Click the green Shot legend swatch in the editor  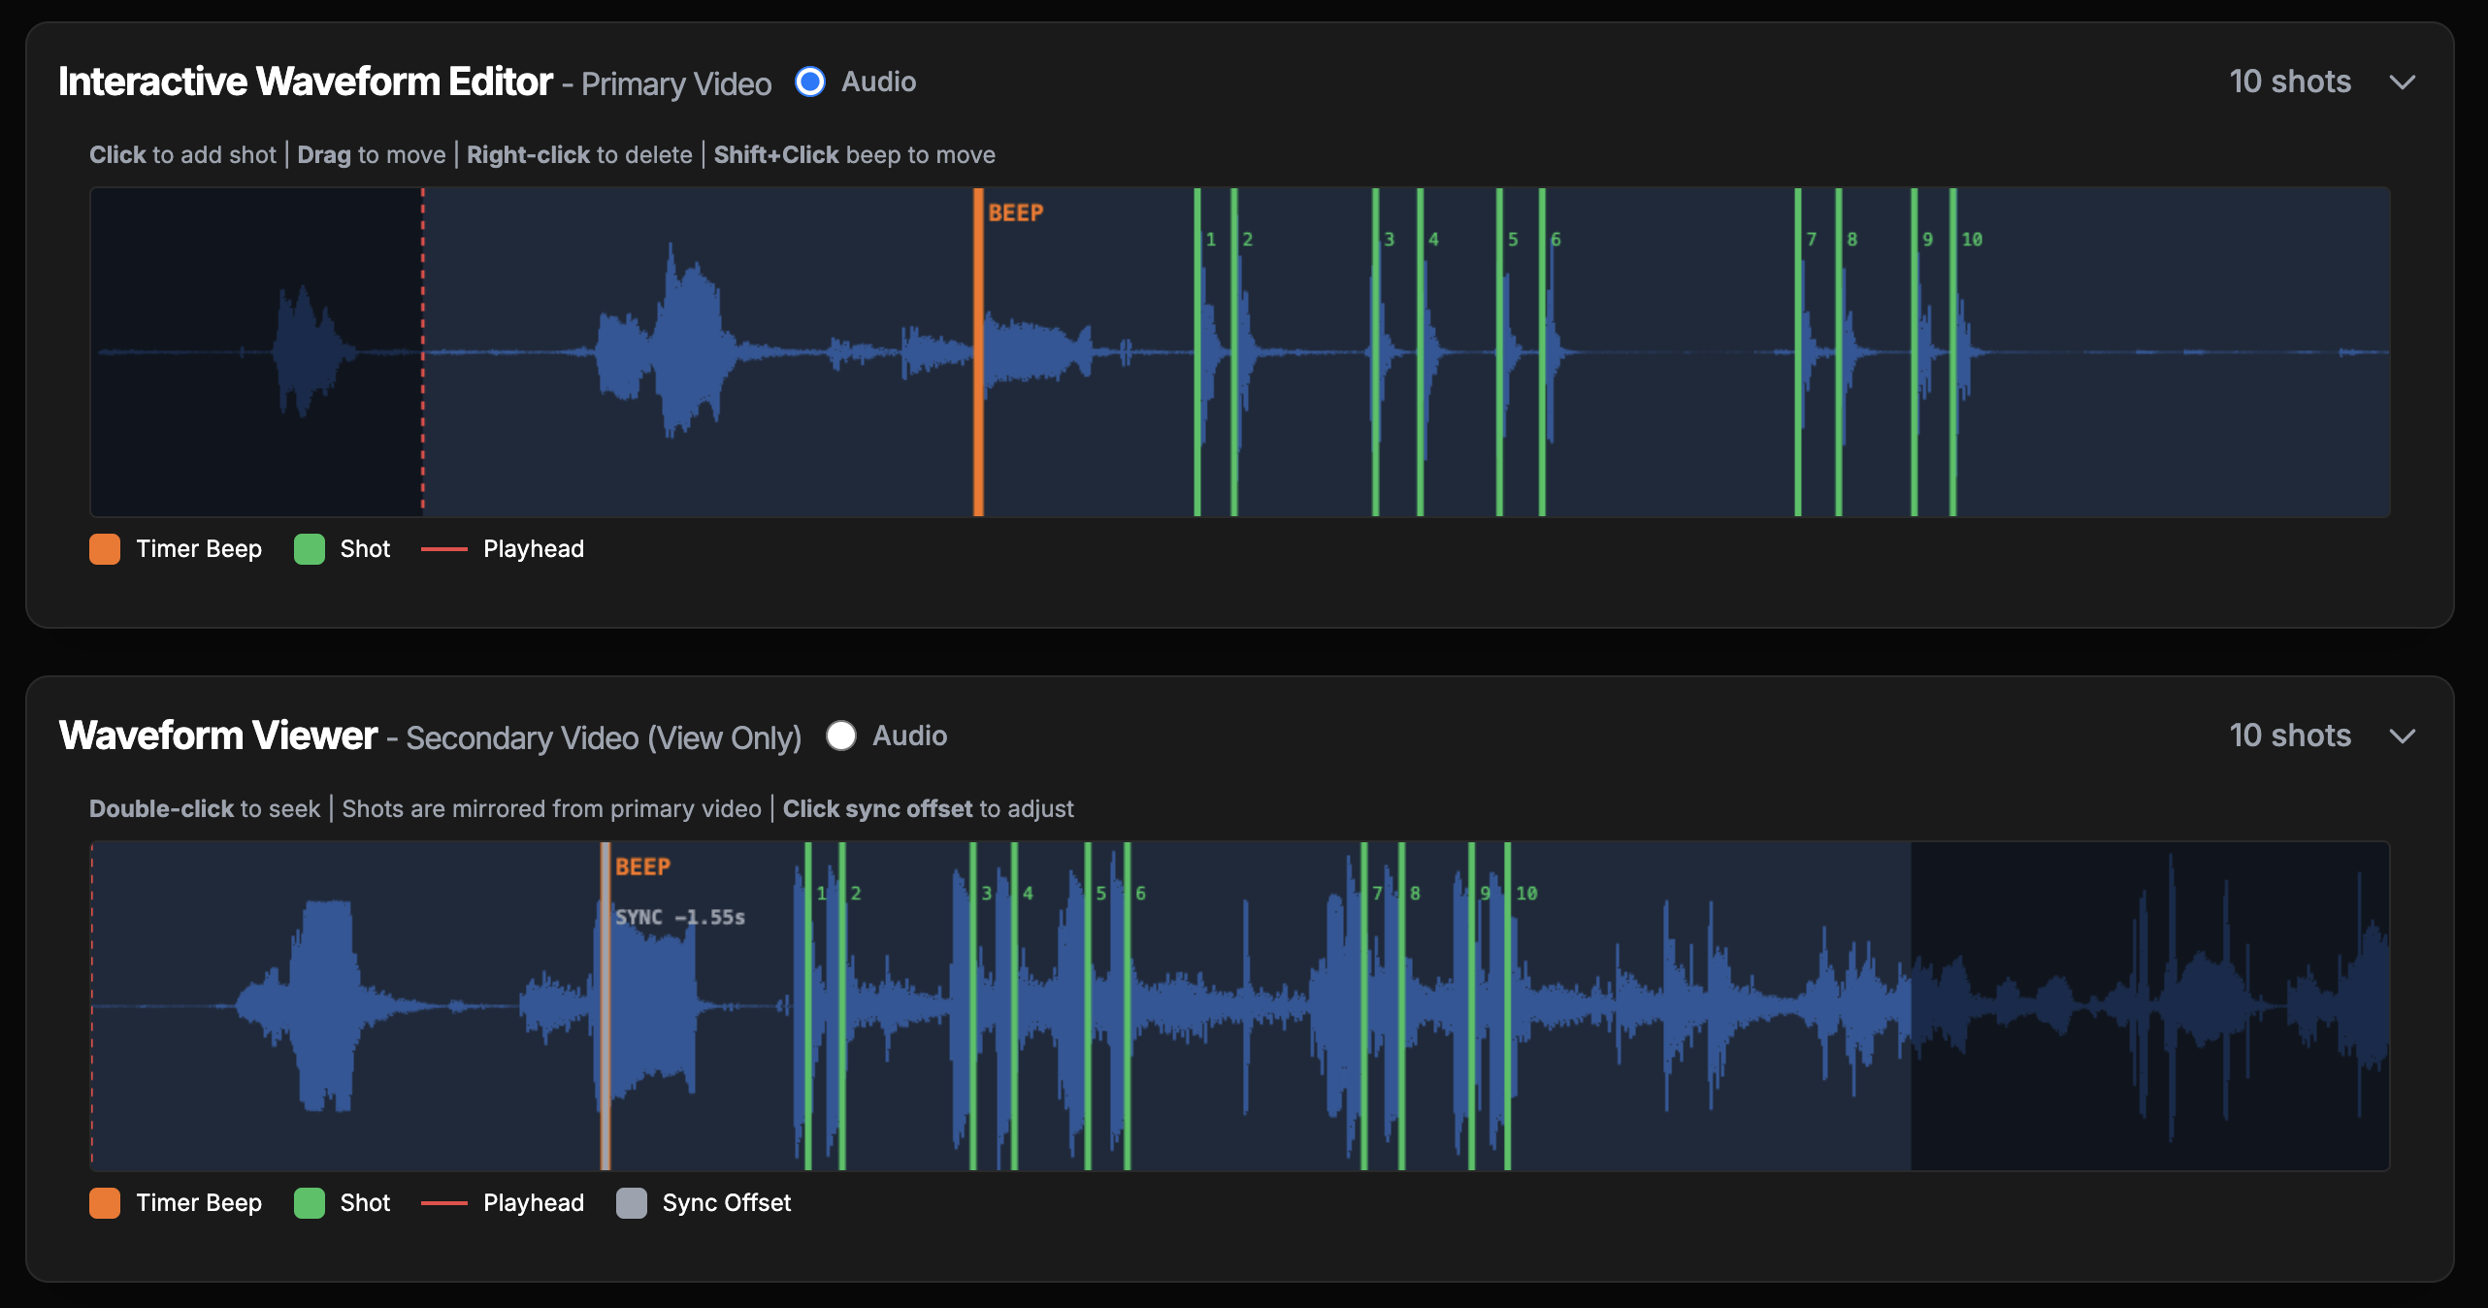click(x=310, y=549)
